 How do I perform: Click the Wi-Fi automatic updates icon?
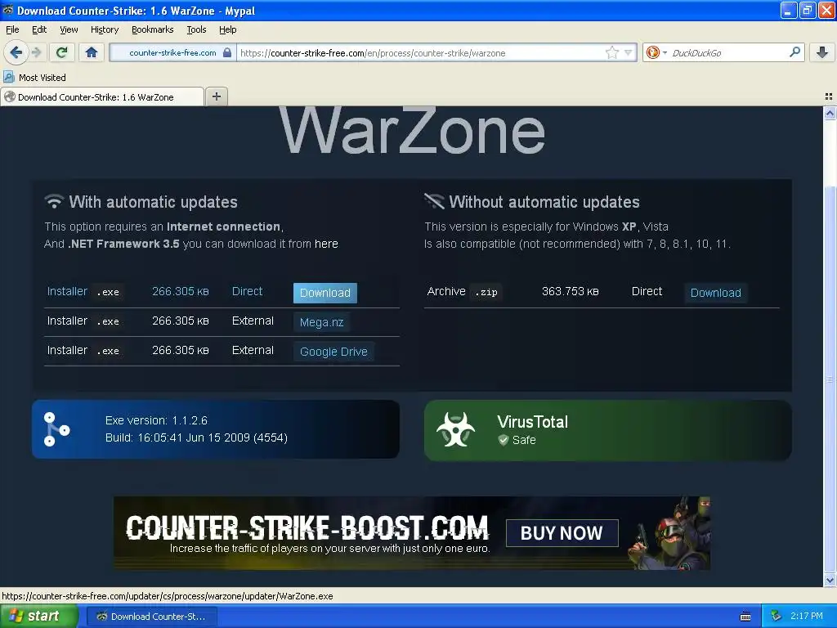pos(54,201)
